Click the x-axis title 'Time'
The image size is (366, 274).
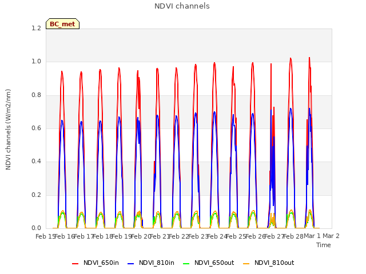[324, 245]
